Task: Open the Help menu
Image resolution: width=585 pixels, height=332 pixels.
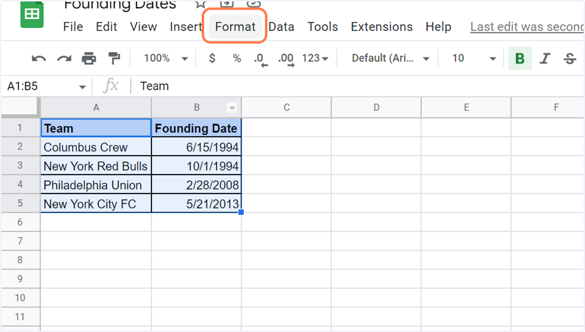Action: (x=438, y=27)
